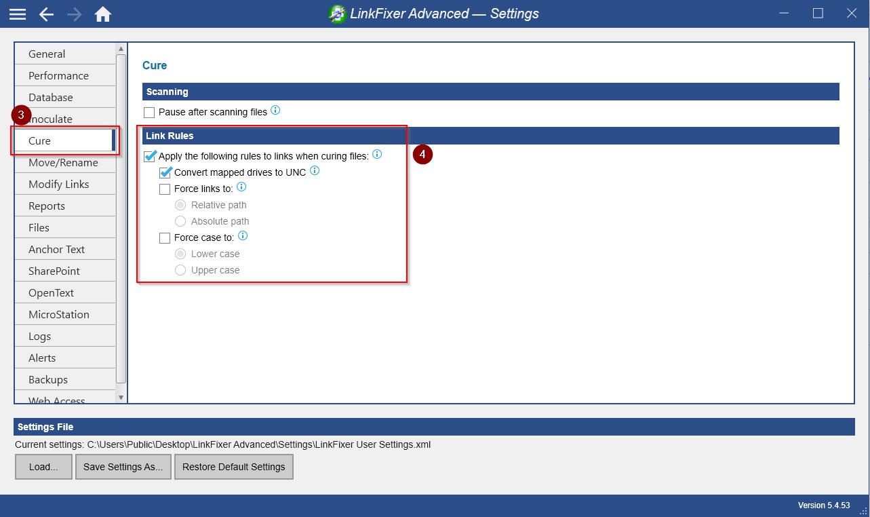This screenshot has height=517, width=870.
Task: Open the Database settings tab
Action: tap(65, 97)
